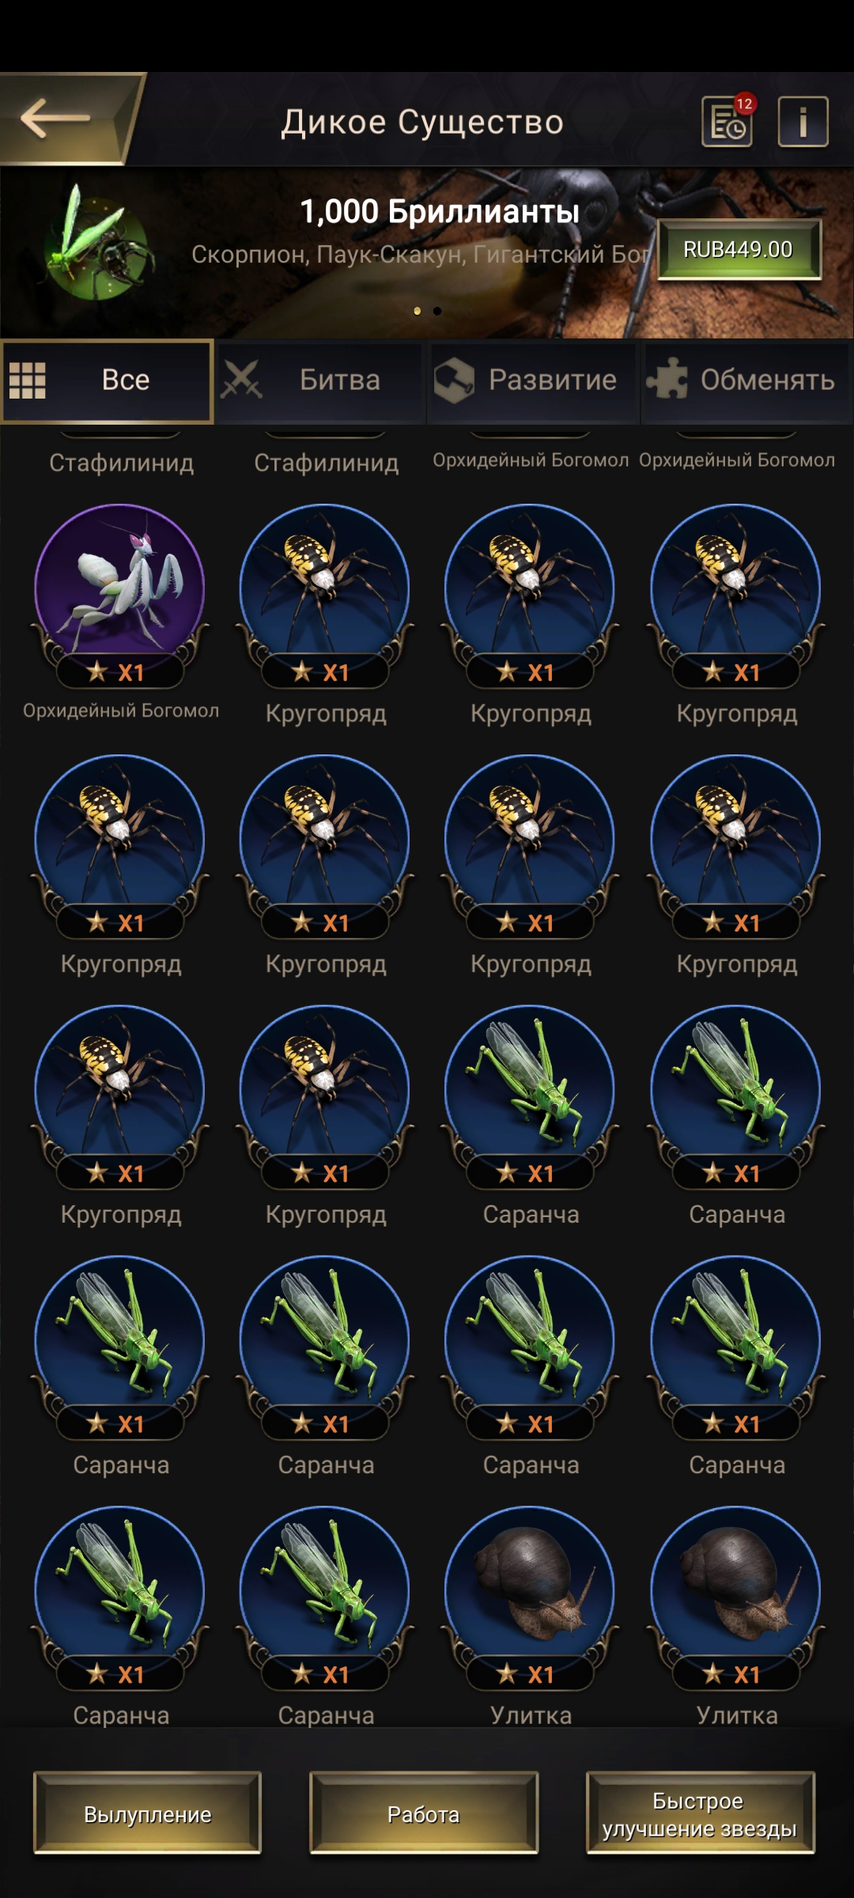The image size is (854, 1898).
Task: Click the grid icon on the Все tab
Action: 28,380
